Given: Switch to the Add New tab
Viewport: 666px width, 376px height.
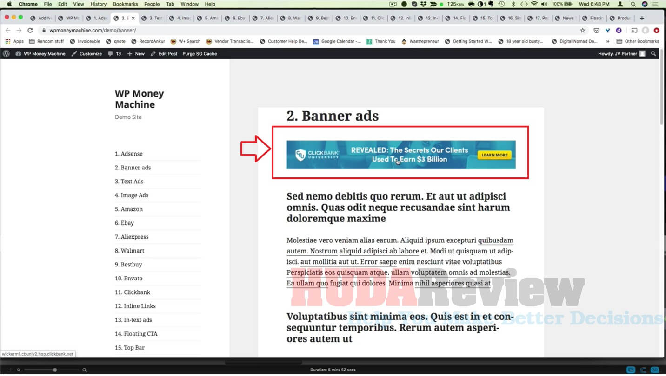Looking at the screenshot, I should tap(41, 18).
